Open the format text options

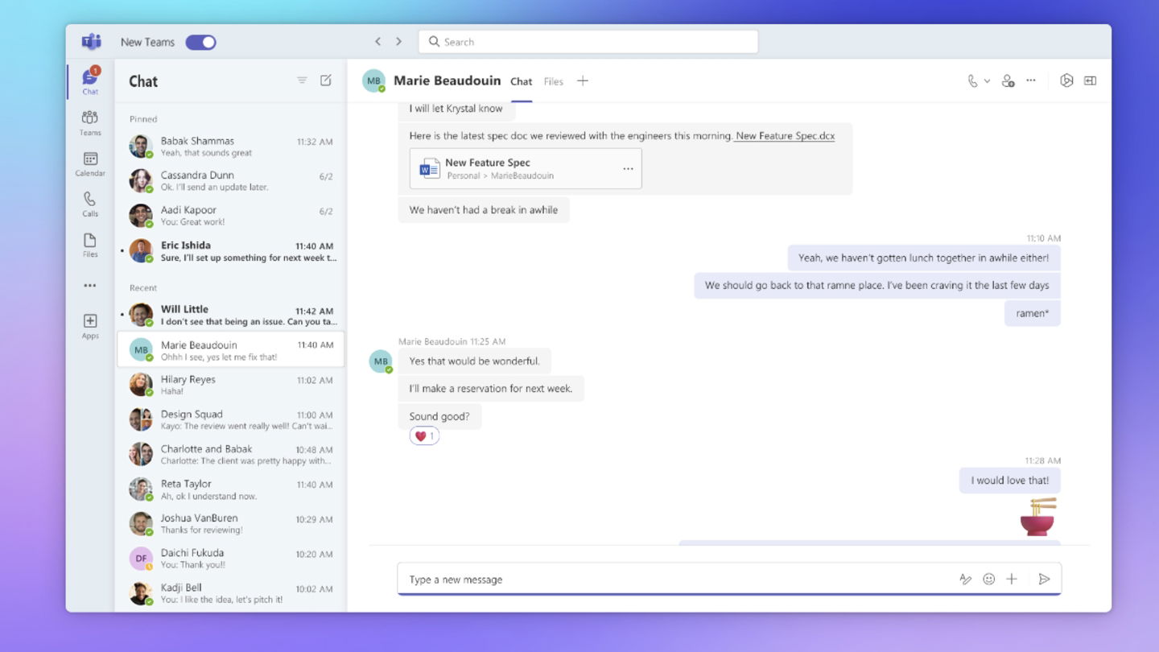point(965,579)
